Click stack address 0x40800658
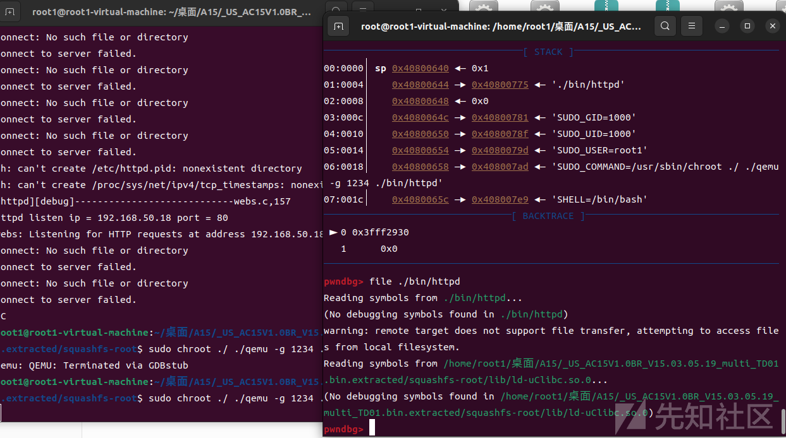The image size is (786, 438). (420, 167)
